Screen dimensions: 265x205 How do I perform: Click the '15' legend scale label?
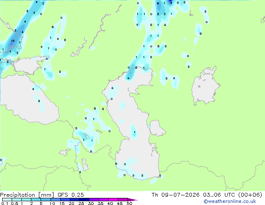[62, 203]
